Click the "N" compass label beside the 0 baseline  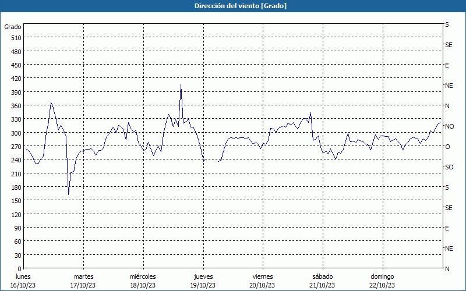(x=447, y=269)
